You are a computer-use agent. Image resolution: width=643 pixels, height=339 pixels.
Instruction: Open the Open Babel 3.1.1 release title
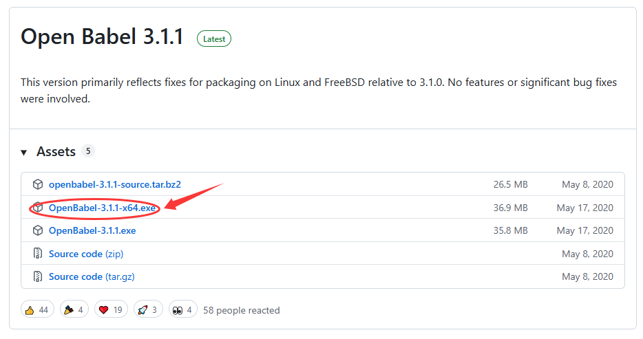coord(103,37)
